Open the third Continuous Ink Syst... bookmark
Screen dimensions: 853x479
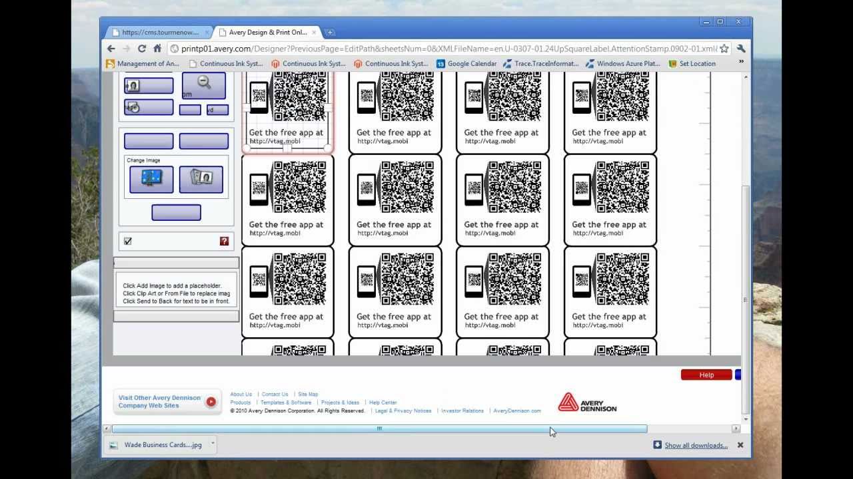391,64
